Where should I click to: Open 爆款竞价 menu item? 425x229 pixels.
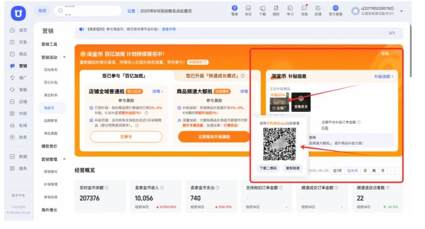coord(49,146)
